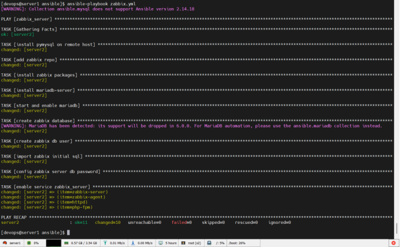
Task: Click 'ignored=0' in the recap
Action: (280, 222)
